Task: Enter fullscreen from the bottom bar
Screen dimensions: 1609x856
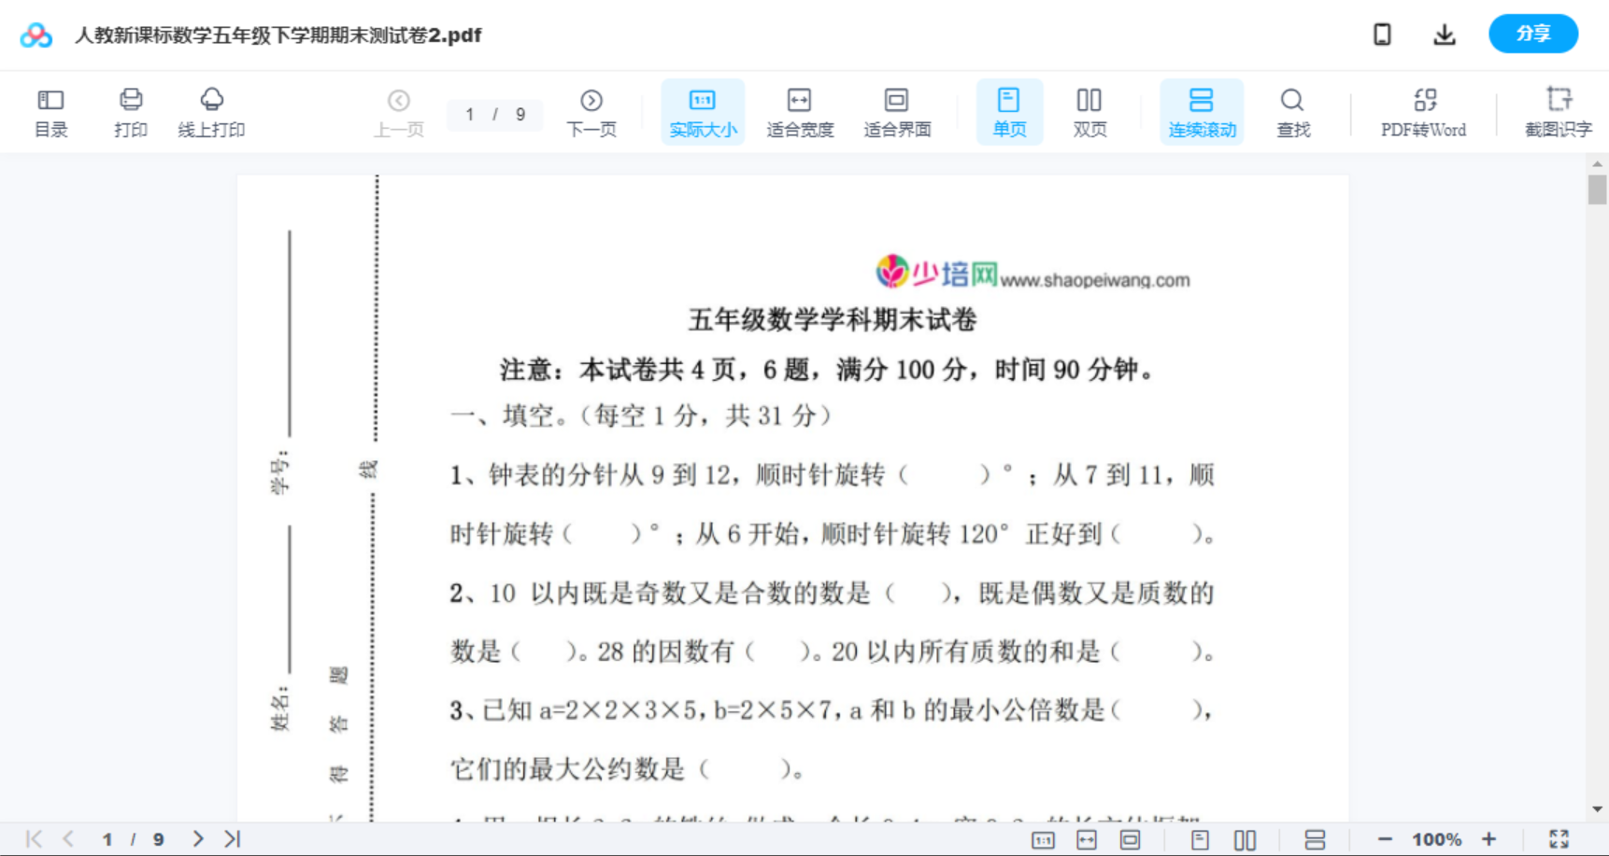Action: pos(1559,838)
